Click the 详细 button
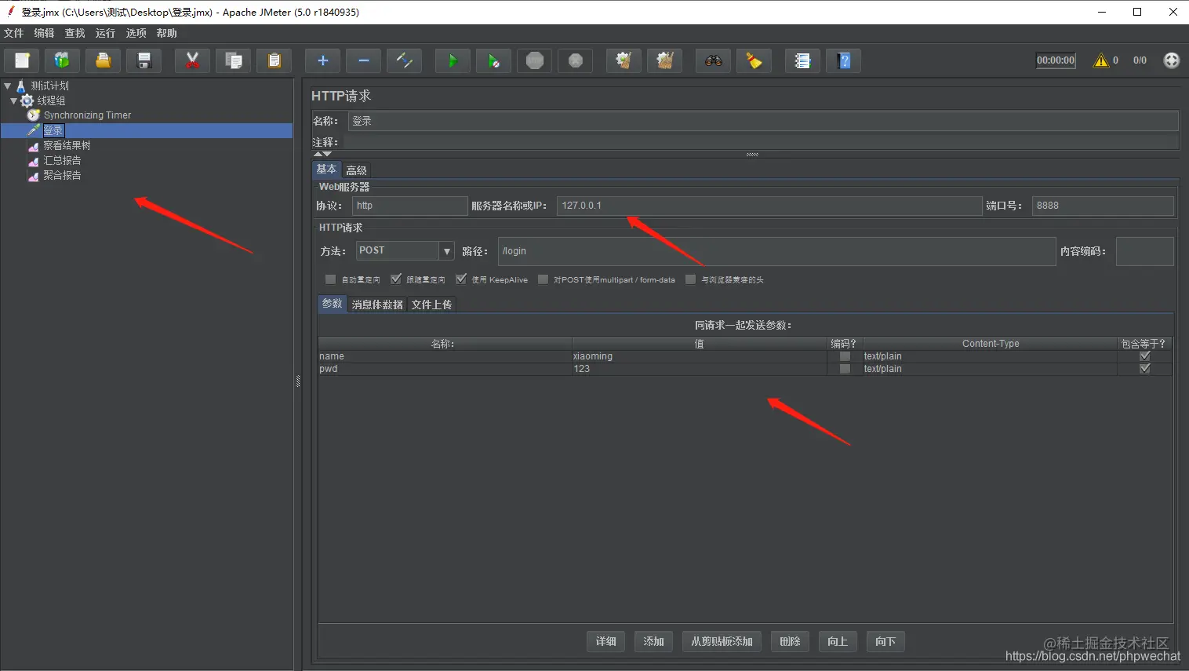The image size is (1189, 671). point(606,641)
